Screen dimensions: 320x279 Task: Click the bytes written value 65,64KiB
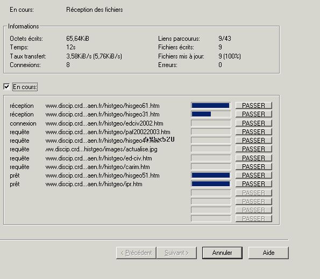click(77, 39)
